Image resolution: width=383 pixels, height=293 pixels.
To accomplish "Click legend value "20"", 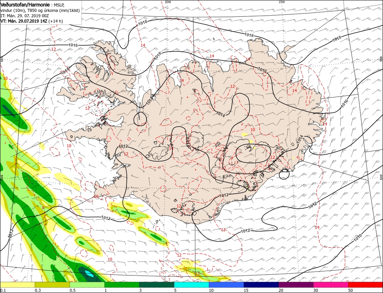I will coord(281,290).
